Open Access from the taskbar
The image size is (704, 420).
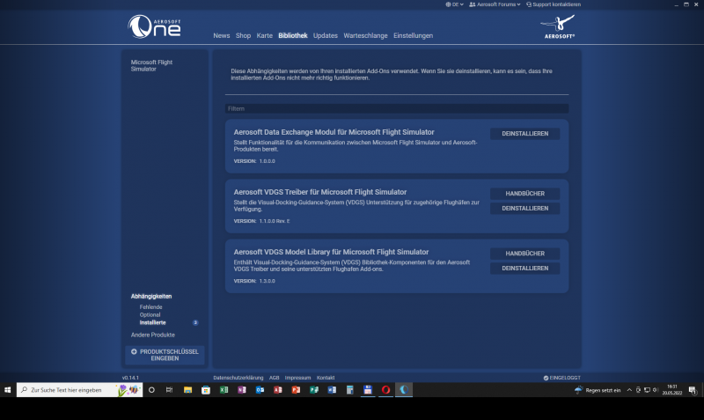click(x=277, y=390)
